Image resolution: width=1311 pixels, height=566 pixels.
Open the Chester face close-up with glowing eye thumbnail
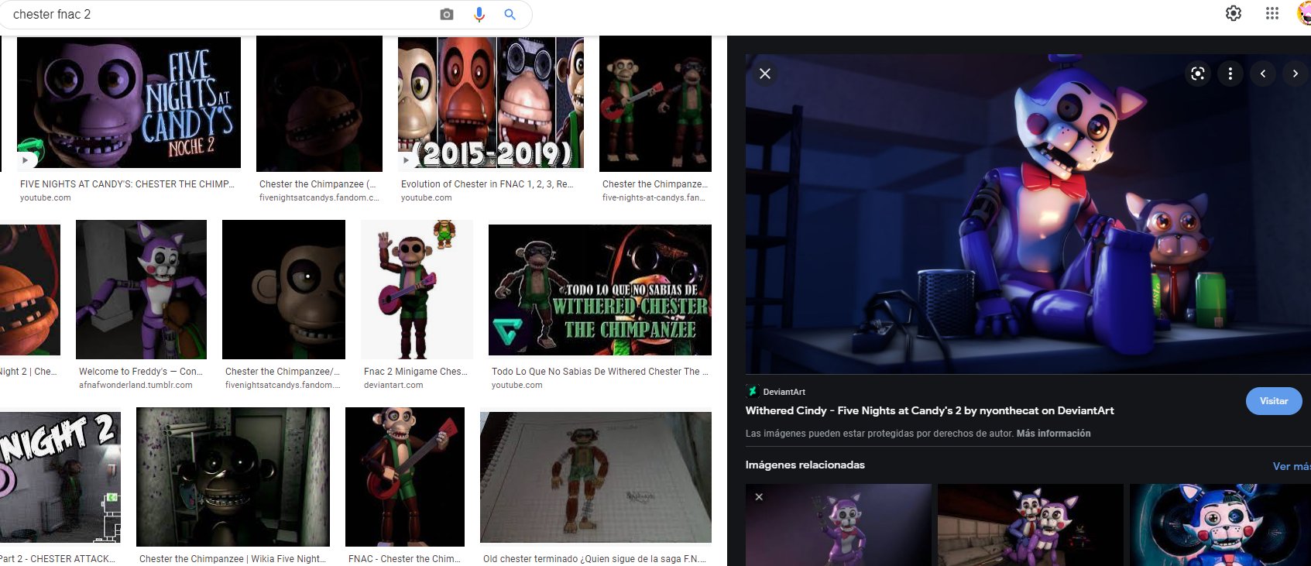point(283,290)
